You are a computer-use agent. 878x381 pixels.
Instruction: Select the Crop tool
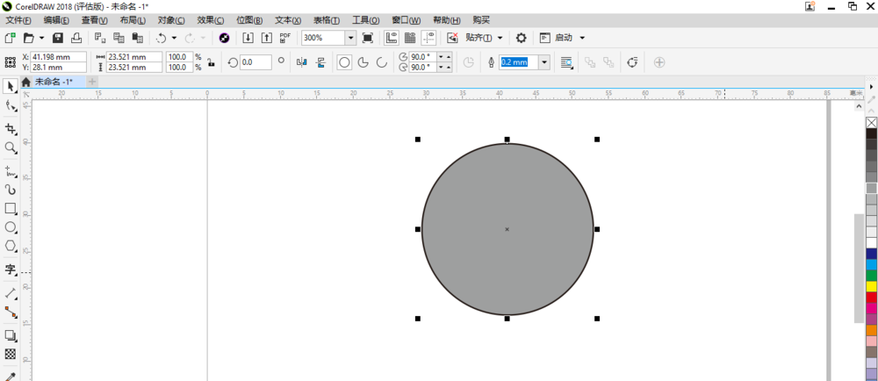[11, 129]
